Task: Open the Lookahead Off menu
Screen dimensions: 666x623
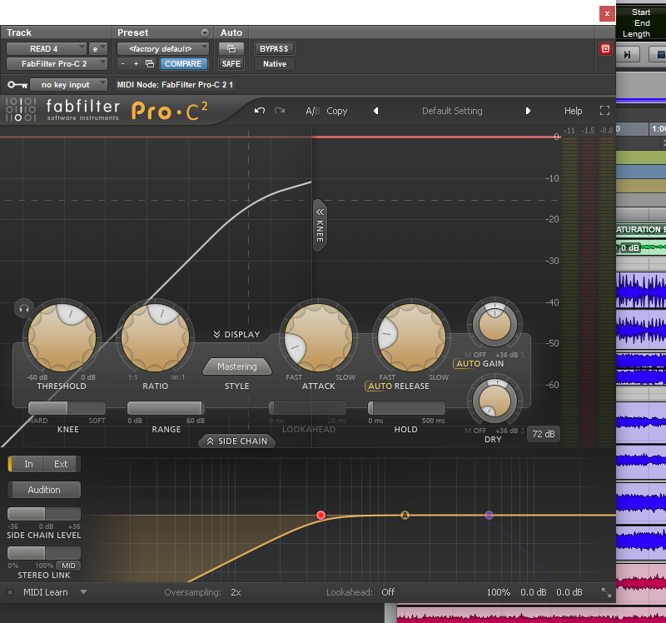Action: (388, 592)
